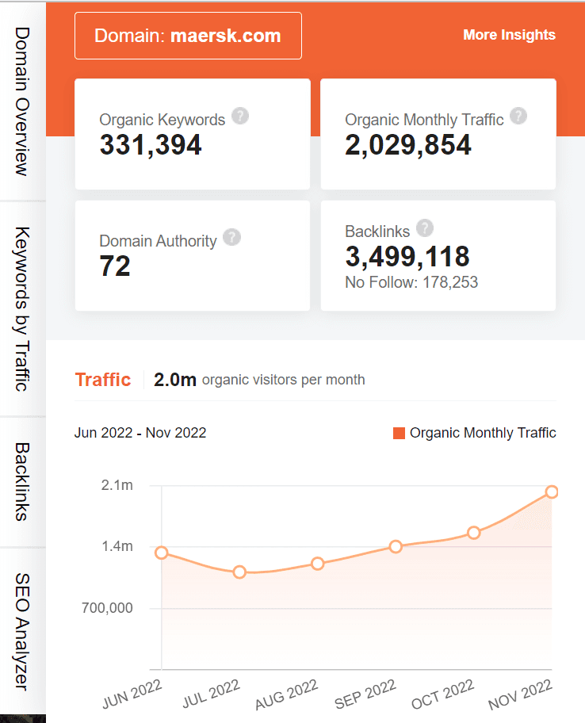Viewport: 585px width, 723px height.
Task: Click the Domain Authority question mark icon
Action: 231,237
